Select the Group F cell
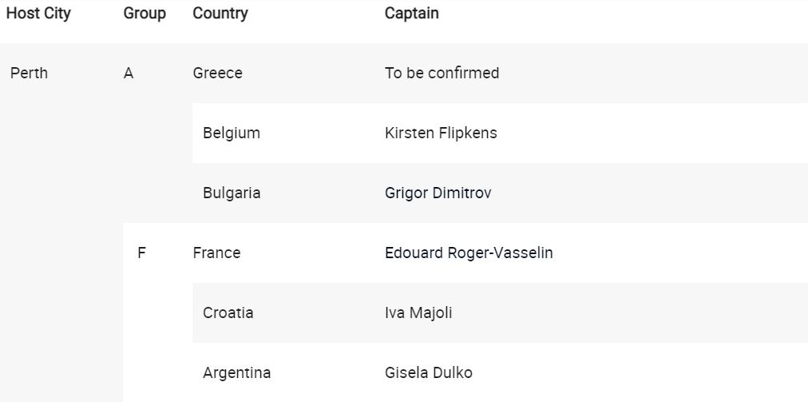Viewport: 808px width, 402px height. tap(141, 253)
